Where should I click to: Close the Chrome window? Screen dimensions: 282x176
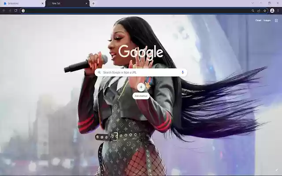[278, 3]
